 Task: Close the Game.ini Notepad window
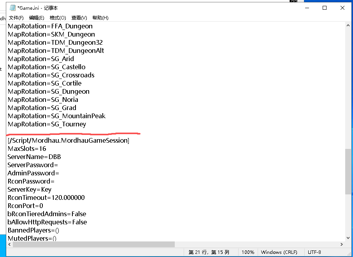pyautogui.click(x=342, y=8)
